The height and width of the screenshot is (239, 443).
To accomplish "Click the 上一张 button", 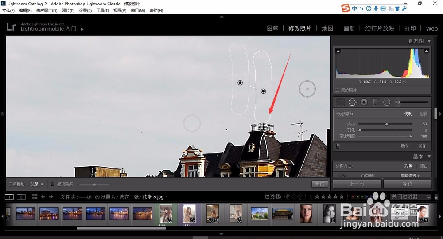I will point(357,184).
